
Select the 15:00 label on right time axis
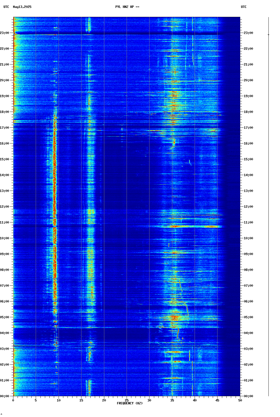click(x=248, y=159)
